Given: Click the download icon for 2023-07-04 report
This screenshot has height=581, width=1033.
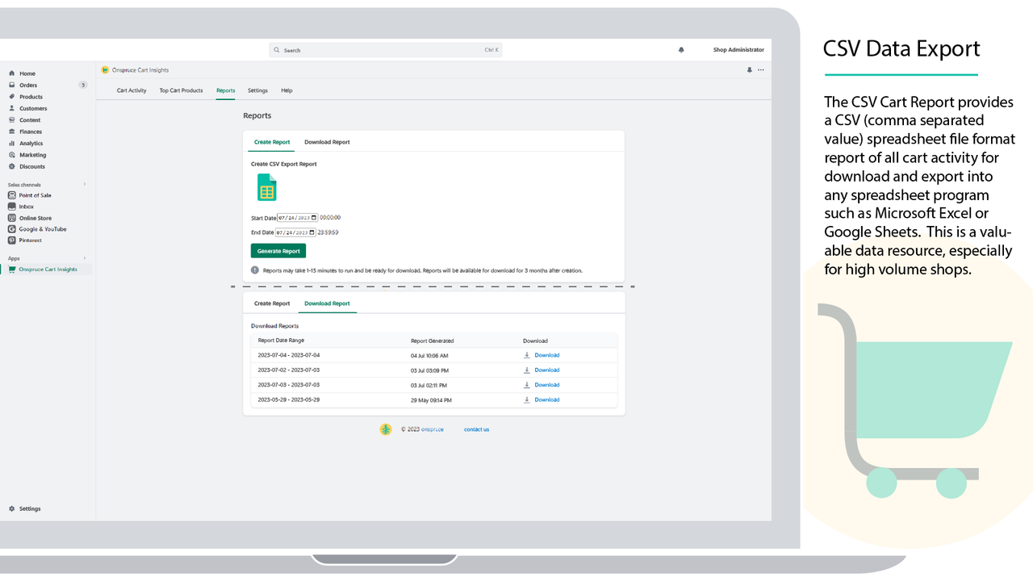Looking at the screenshot, I should click(527, 355).
